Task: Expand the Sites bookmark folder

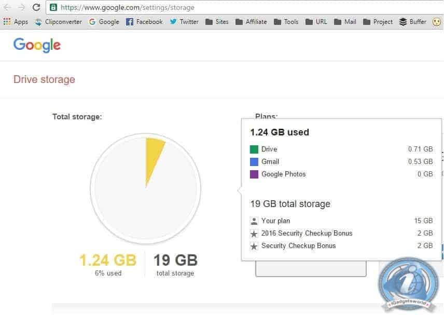Action: [217, 22]
